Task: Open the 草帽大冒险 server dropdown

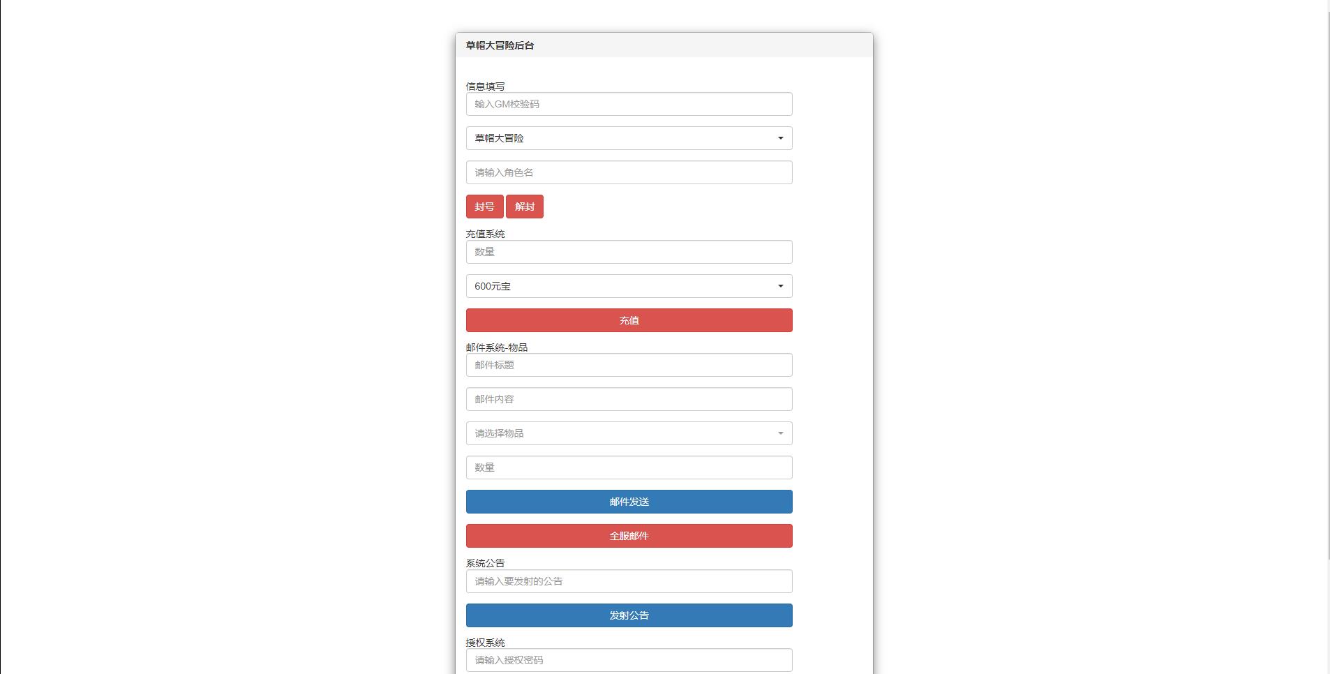Action: point(629,138)
